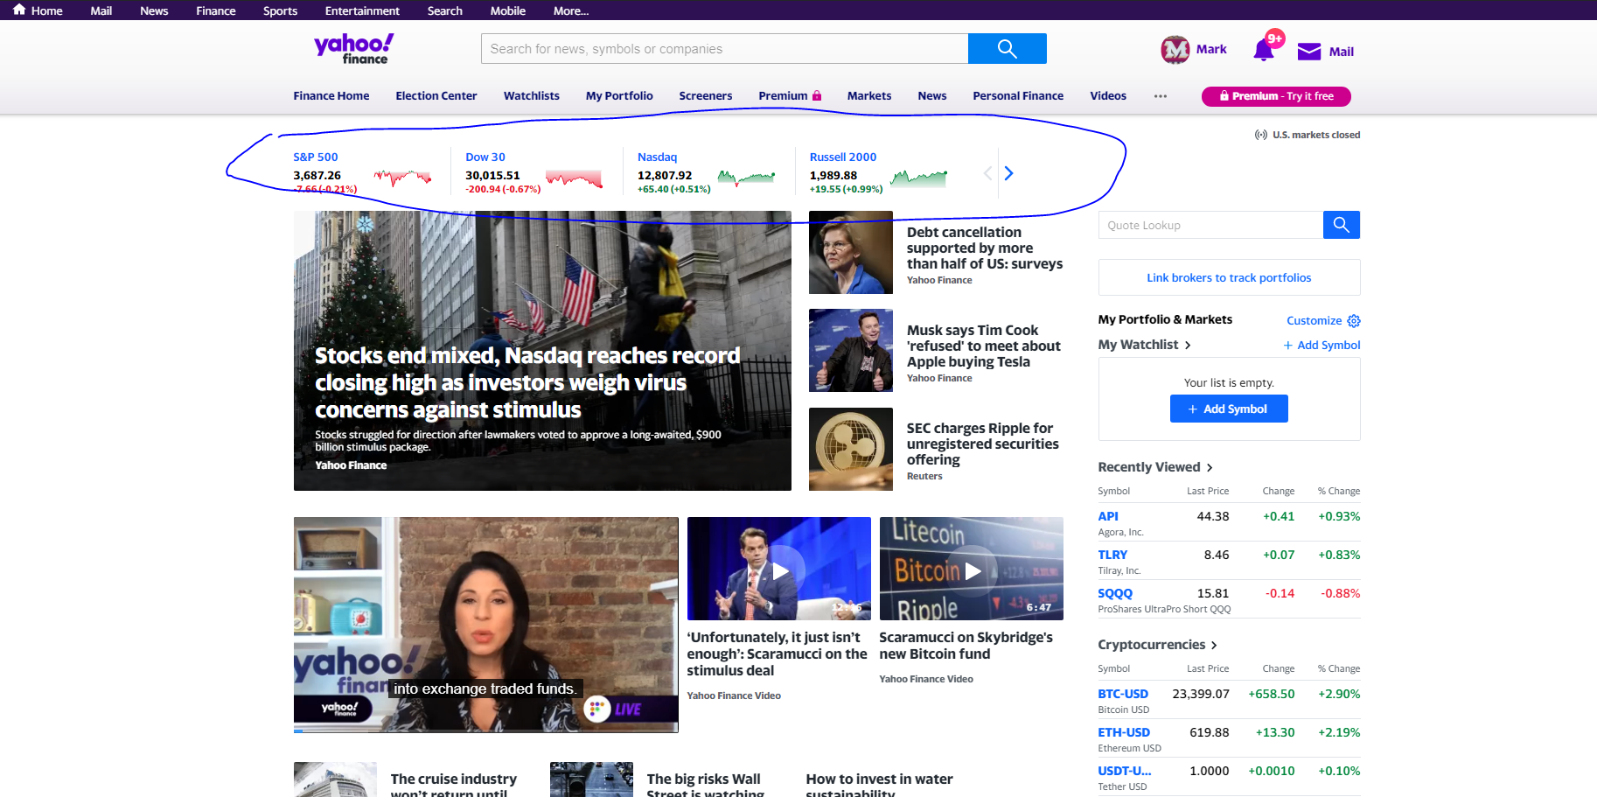Open the S&P 500 chart sparkline
This screenshot has height=797, width=1597.
coord(402,178)
